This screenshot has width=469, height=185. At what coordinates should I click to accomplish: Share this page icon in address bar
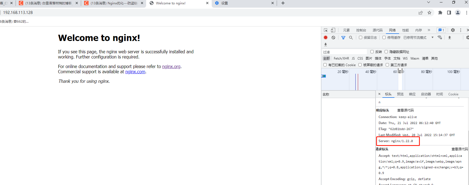pyautogui.click(x=421, y=13)
